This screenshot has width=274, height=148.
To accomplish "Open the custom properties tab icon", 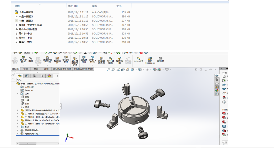I will point(217,94).
